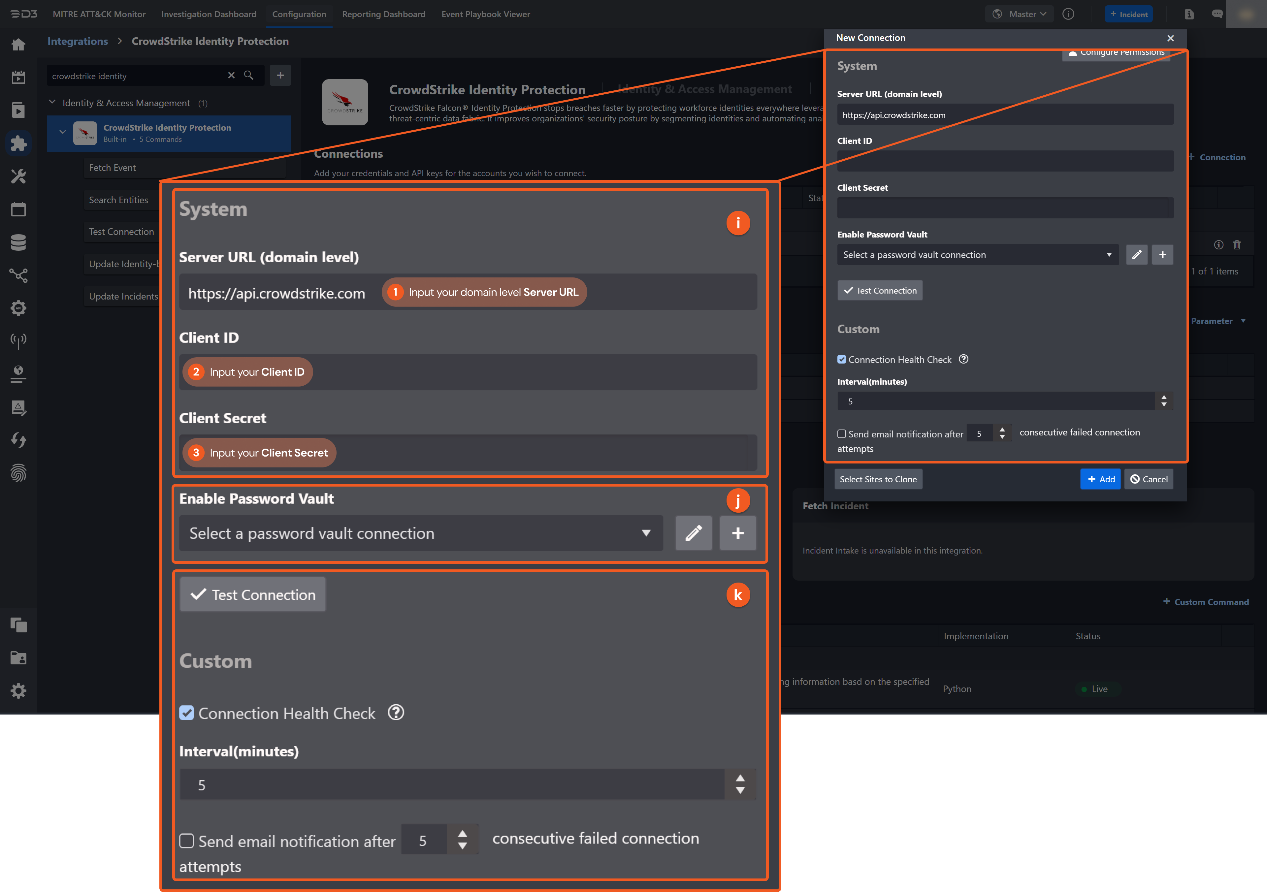Image resolution: width=1267 pixels, height=892 pixels.
Task: Open Event Playbook Viewer tab
Action: point(485,14)
